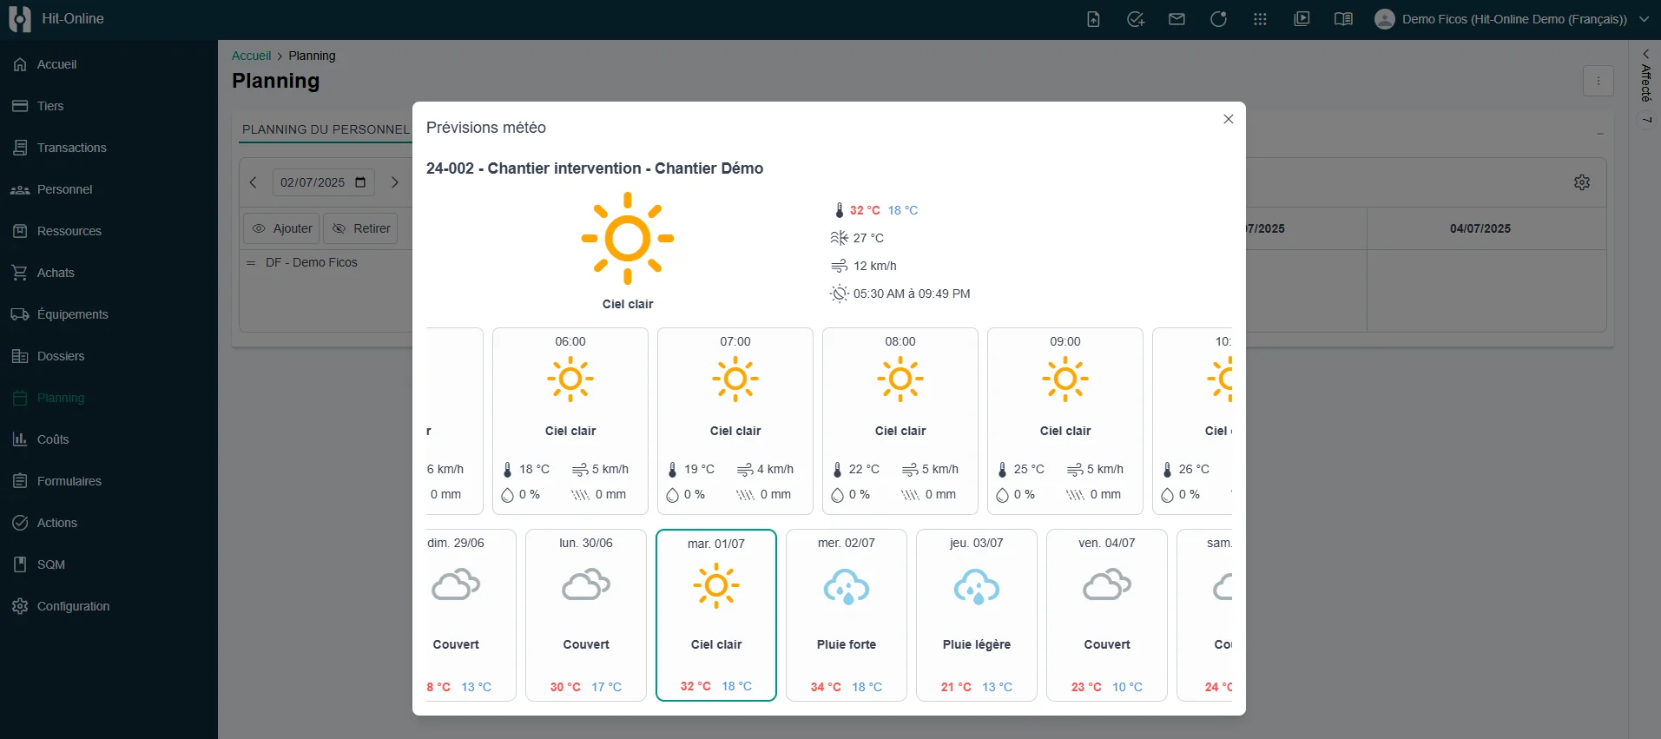
Task: Go to previous date with left chevron
Action: [254, 182]
